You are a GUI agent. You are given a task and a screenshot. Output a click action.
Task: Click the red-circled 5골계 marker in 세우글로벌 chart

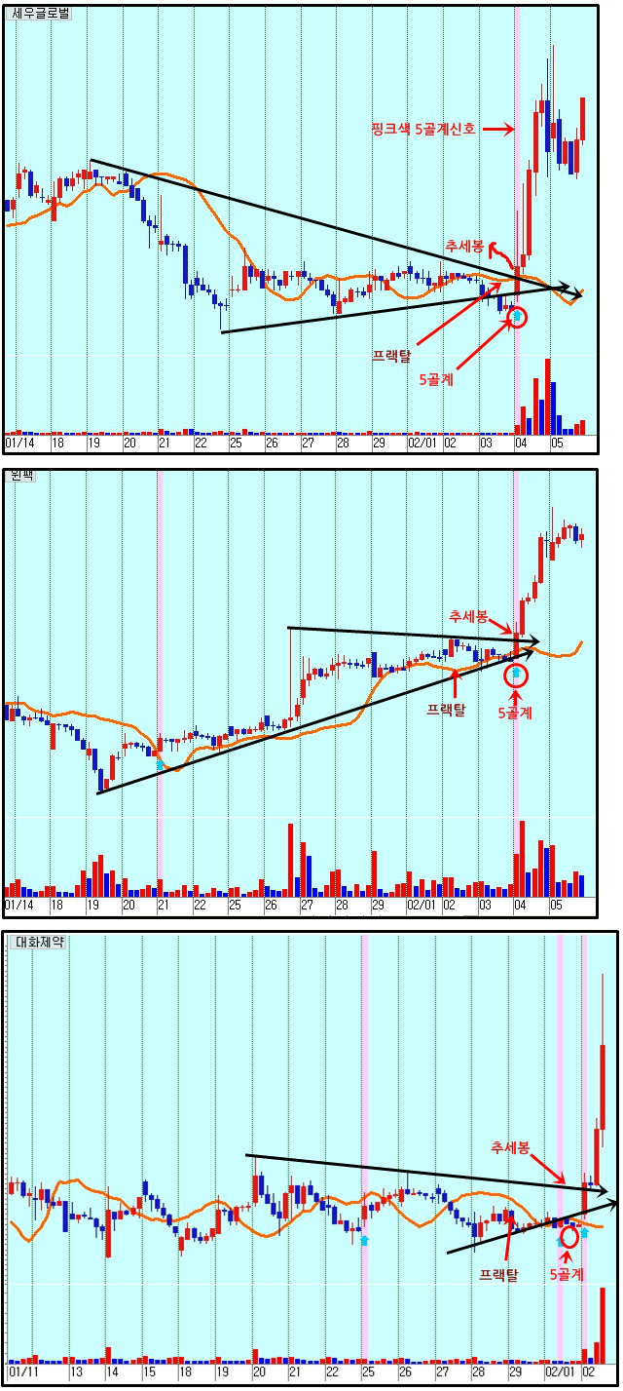(x=517, y=317)
